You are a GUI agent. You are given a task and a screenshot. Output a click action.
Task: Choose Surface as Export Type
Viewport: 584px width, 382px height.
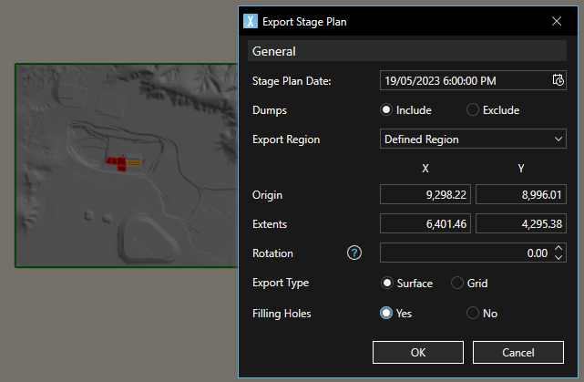tap(386, 284)
